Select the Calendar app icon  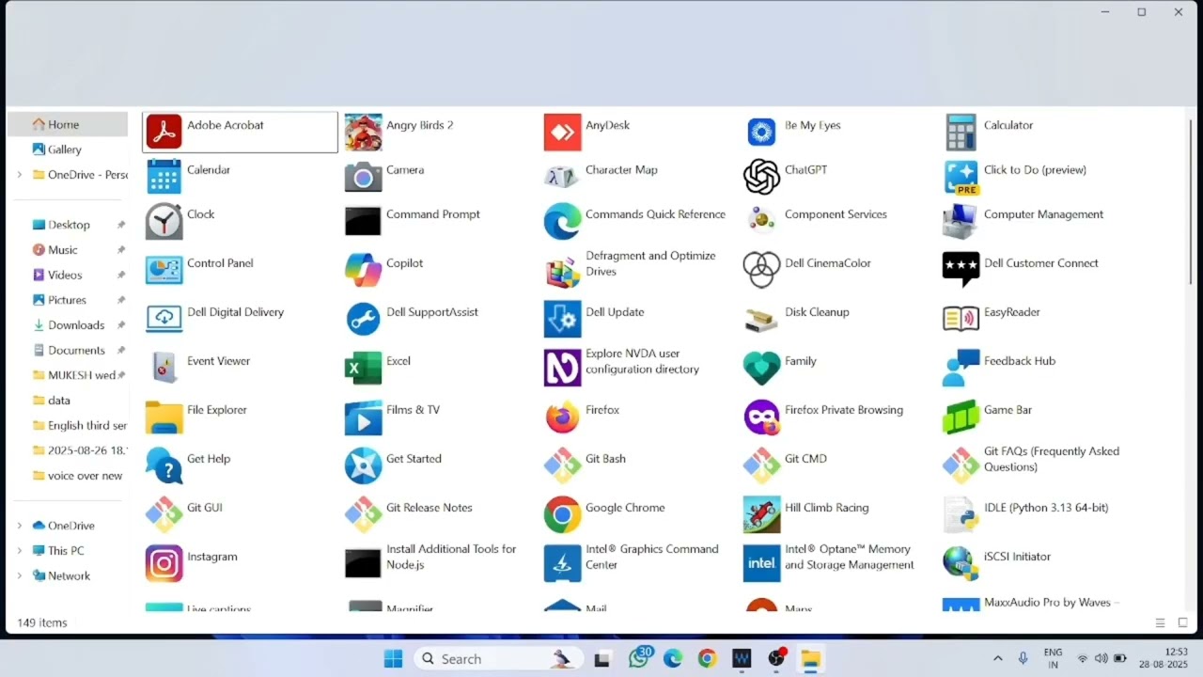[x=164, y=176]
